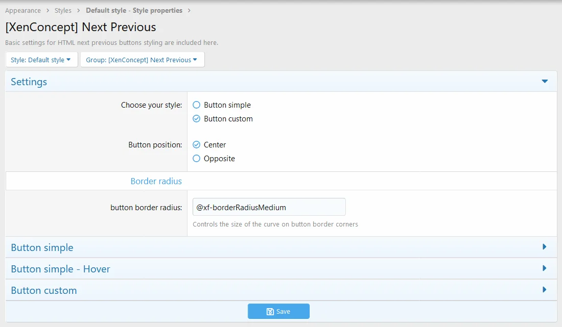
Task: Select the Button custom radio option
Action: (x=197, y=119)
